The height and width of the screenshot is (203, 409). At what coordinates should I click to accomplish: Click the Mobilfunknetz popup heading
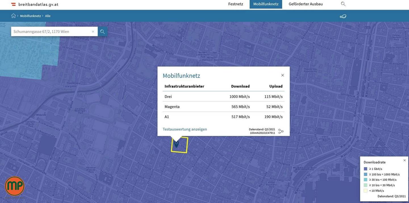pos(181,76)
